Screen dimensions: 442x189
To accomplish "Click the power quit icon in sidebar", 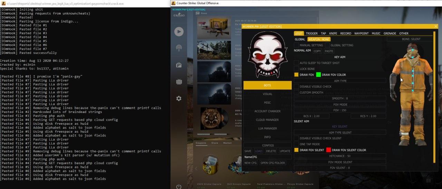I will click(179, 187).
